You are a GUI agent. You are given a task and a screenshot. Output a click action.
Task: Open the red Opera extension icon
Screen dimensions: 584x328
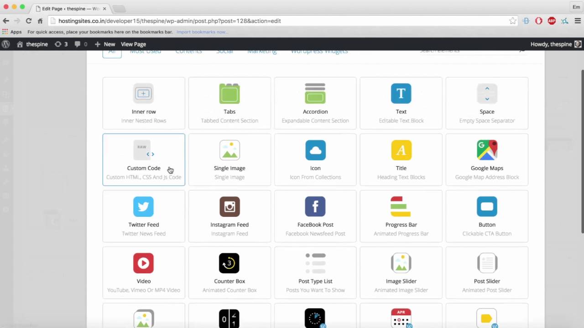pyautogui.click(x=539, y=21)
